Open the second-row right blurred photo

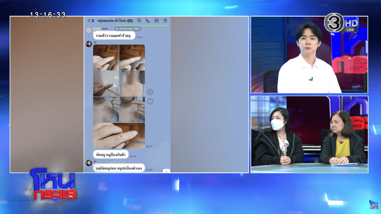click(132, 83)
